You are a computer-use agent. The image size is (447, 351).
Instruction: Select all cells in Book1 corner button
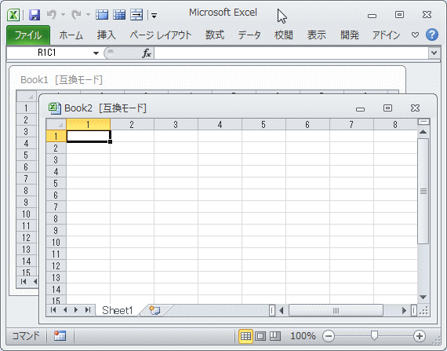pyautogui.click(x=26, y=96)
